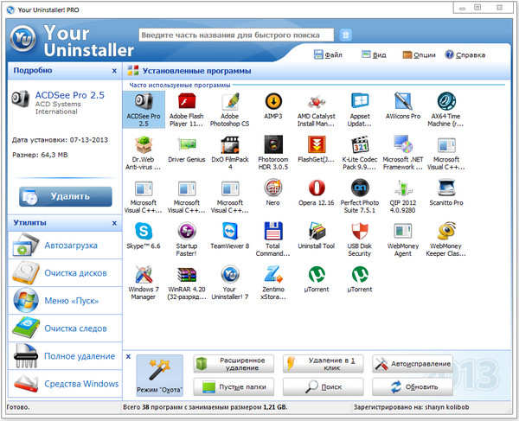Select the USB Disk Security icon
The width and height of the screenshot is (519, 421).
[360, 232]
